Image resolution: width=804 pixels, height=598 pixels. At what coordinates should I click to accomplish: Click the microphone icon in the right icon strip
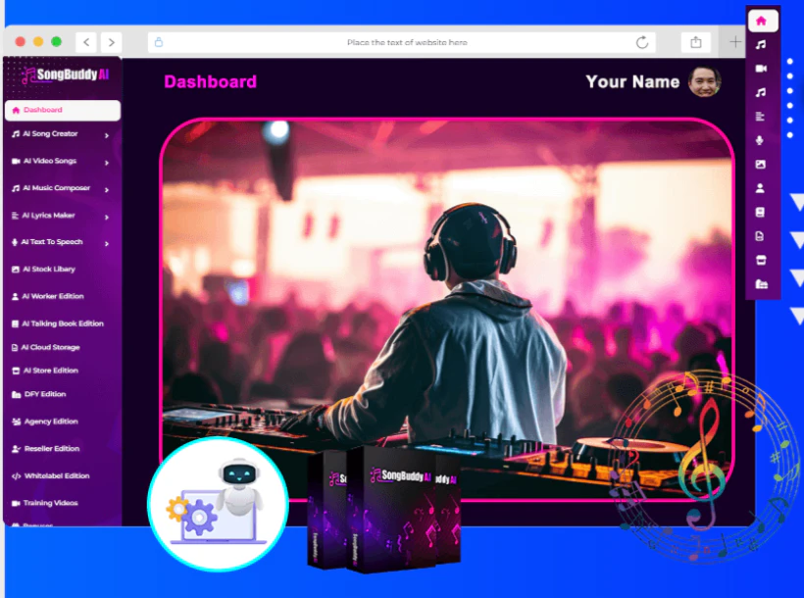coord(760,140)
